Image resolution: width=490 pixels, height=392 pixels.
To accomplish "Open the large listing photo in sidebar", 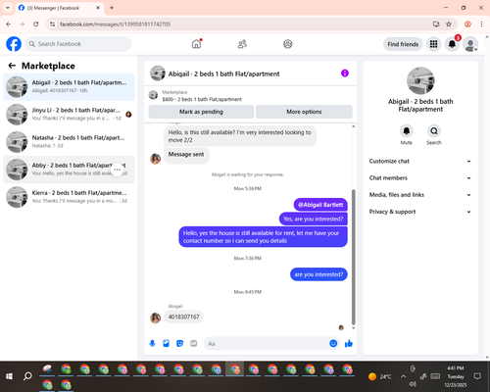I will [420, 81].
